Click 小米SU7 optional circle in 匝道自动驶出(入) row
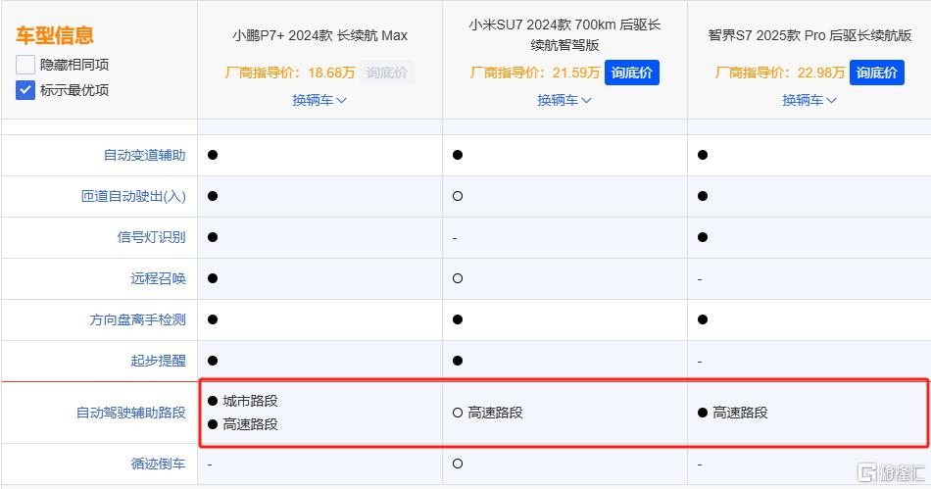Viewport: 931px width, 489px height. pyautogui.click(x=458, y=196)
